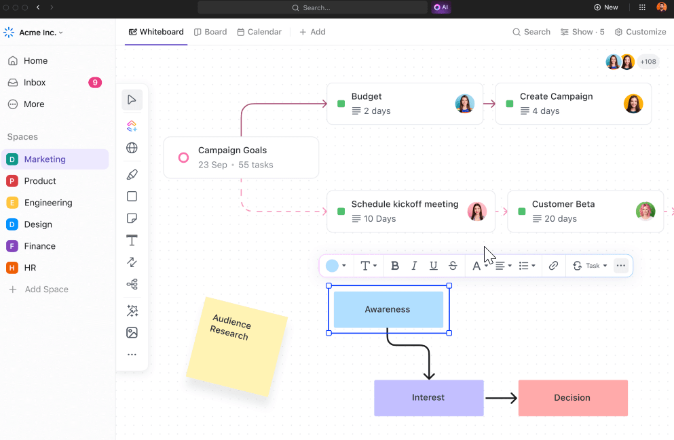Toggle underline formatting
674x440 pixels.
433,266
